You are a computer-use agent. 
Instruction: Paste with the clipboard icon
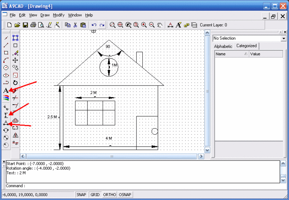[x=83, y=25]
